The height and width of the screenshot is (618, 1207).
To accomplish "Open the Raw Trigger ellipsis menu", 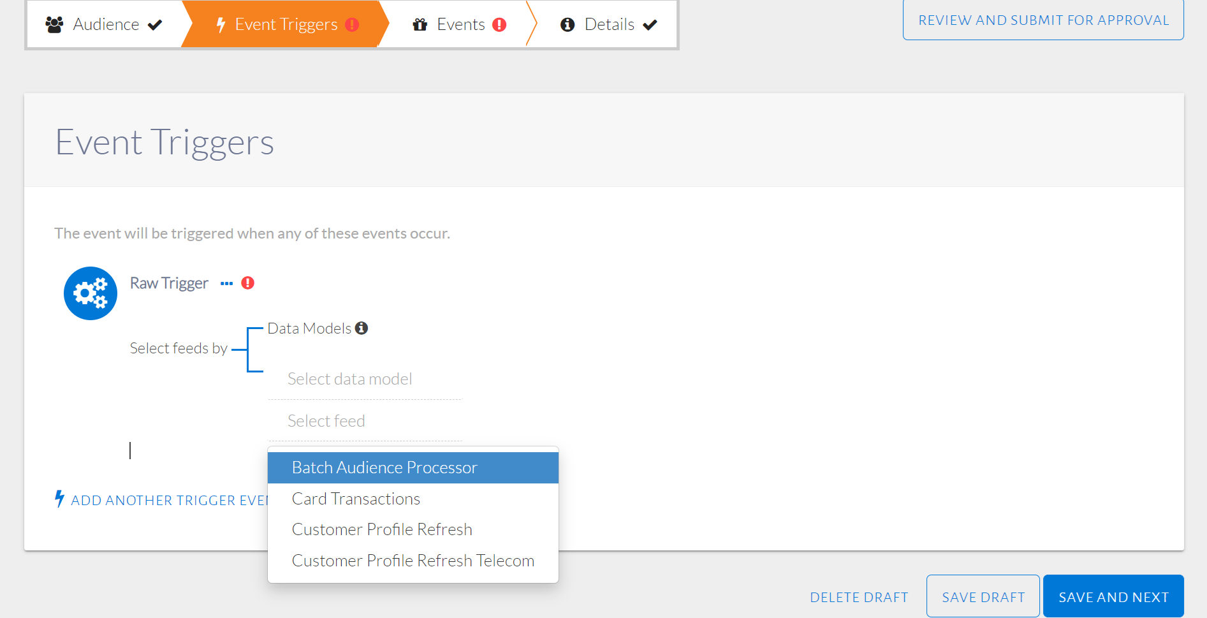I will click(226, 283).
